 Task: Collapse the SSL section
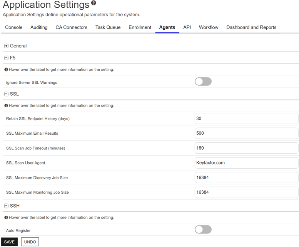click(x=6, y=94)
